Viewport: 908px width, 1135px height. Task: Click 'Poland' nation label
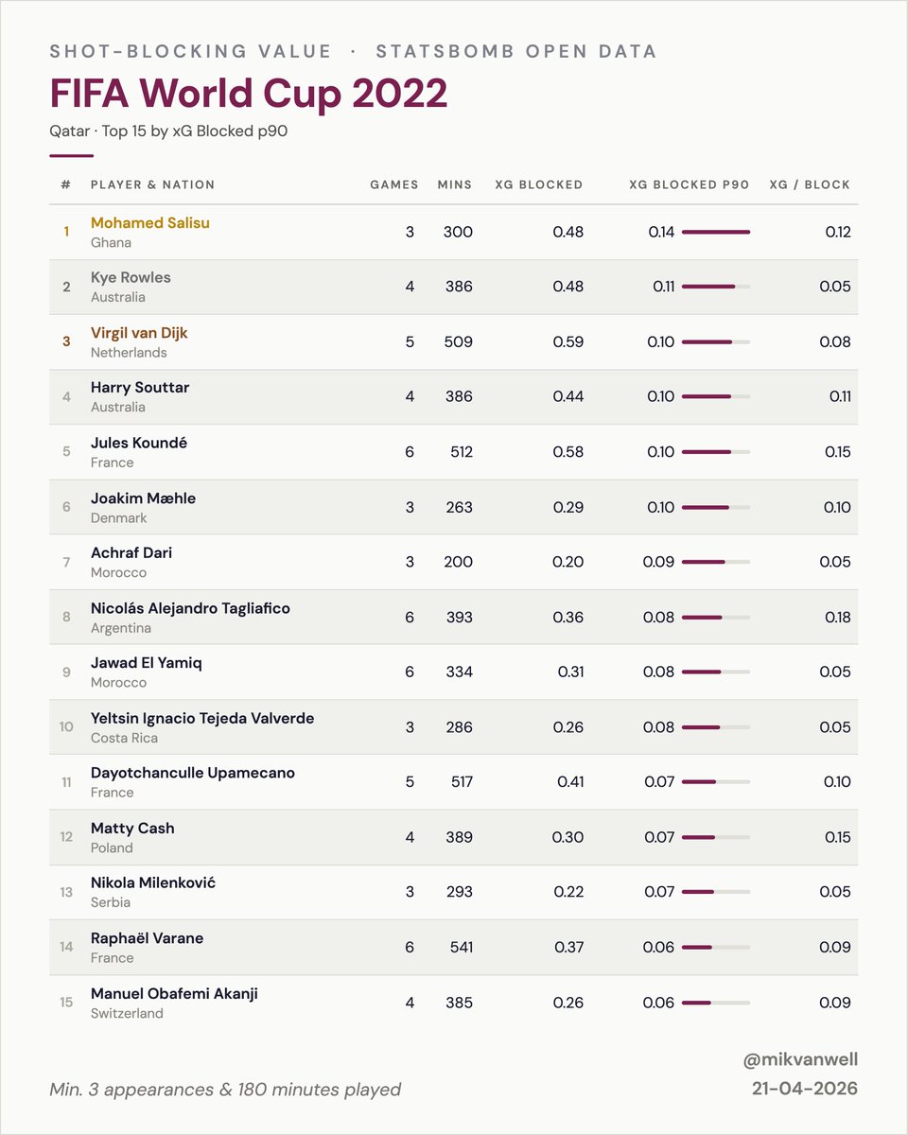pos(112,847)
